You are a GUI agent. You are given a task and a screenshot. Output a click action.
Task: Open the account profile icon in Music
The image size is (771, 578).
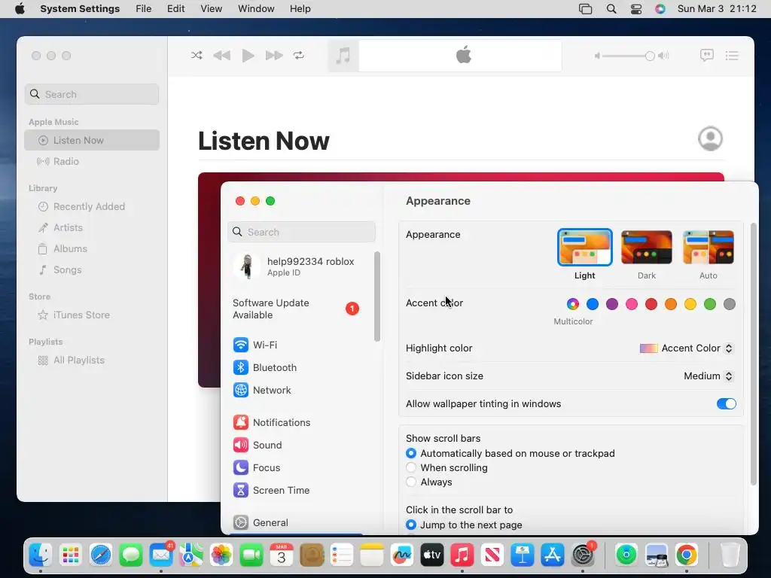(x=710, y=138)
